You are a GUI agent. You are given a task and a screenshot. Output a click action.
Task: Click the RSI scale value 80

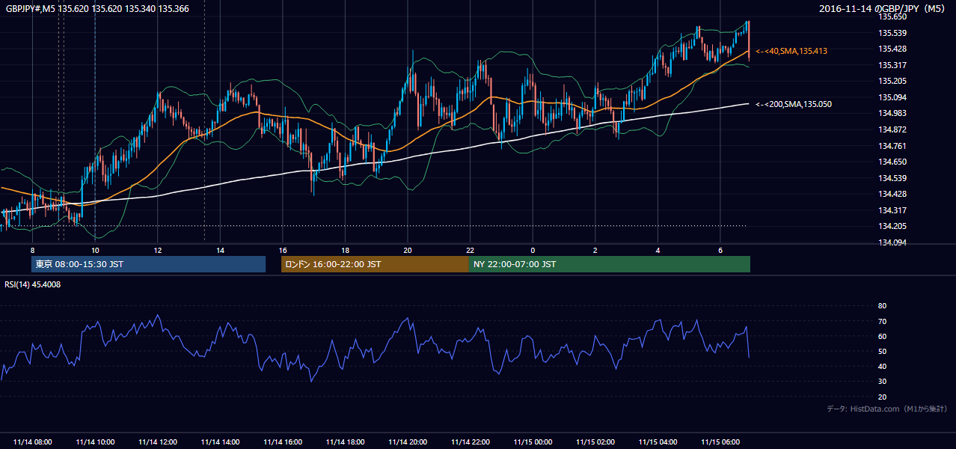[x=882, y=306]
